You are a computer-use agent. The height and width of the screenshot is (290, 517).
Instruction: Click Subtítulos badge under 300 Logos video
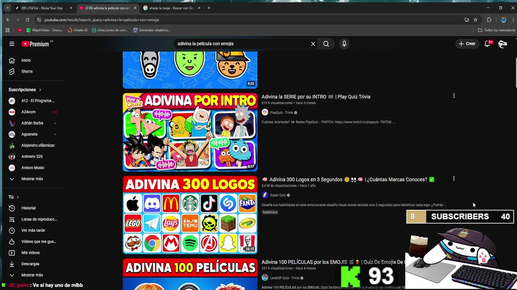270,212
